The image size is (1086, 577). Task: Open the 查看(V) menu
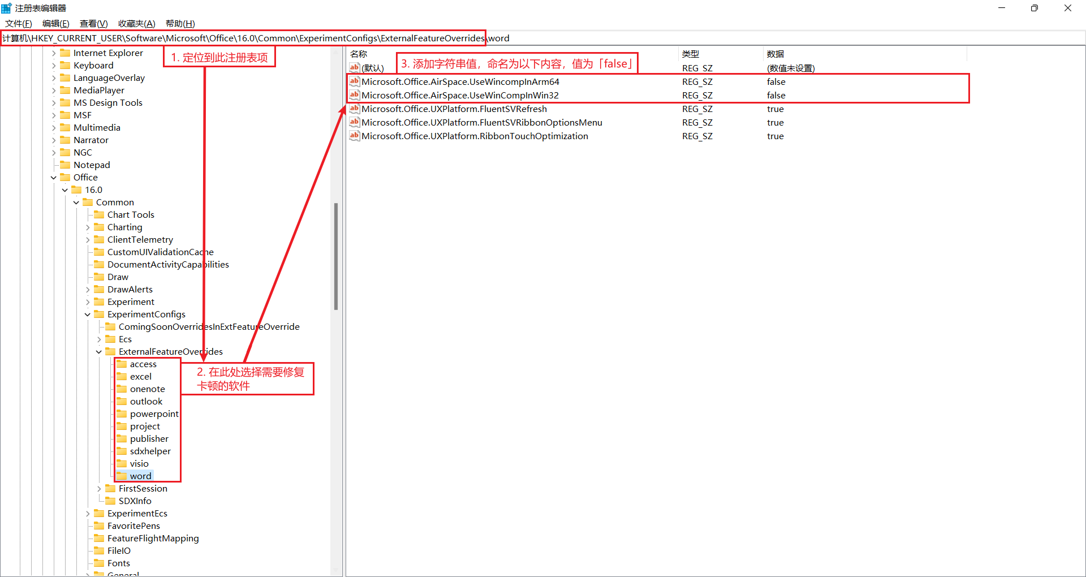[x=93, y=23]
